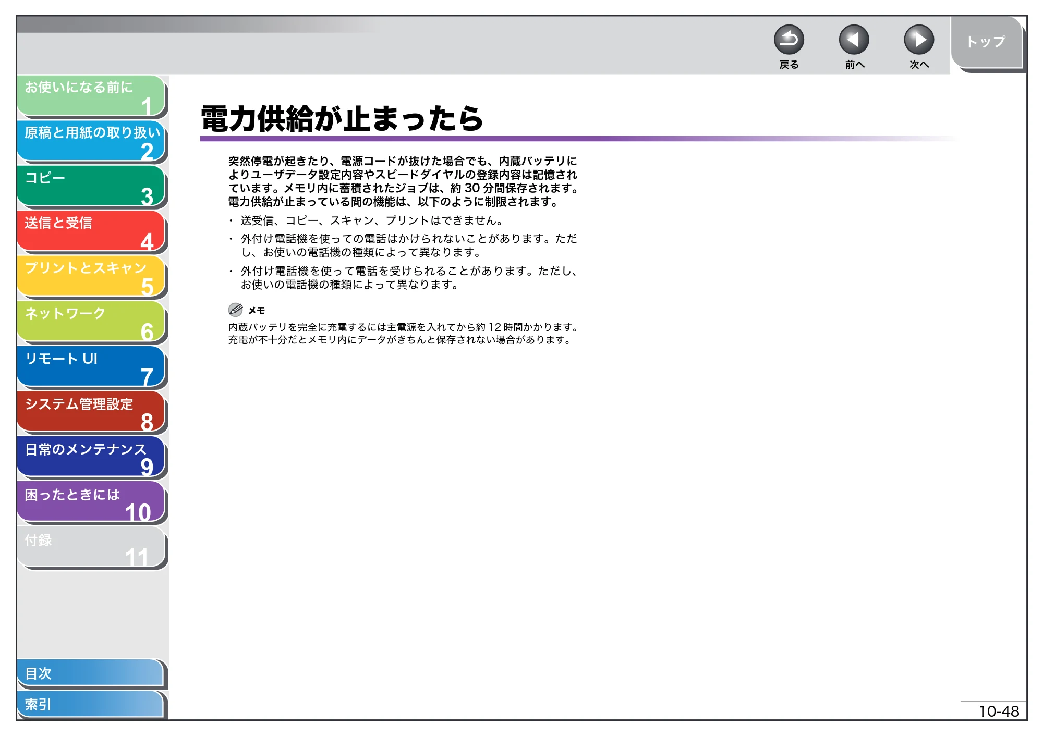The width and height of the screenshot is (1043, 737).
Task: Go to previous page with 前へ icon
Action: pyautogui.click(x=854, y=40)
